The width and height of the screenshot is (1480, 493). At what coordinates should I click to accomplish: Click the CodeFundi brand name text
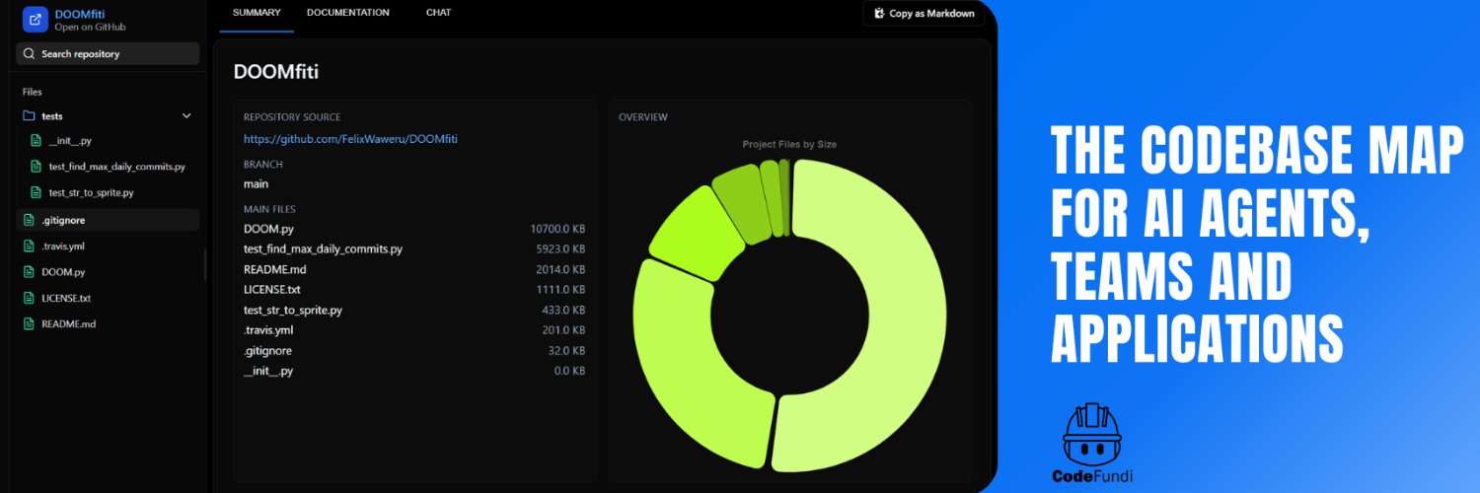point(1092,476)
